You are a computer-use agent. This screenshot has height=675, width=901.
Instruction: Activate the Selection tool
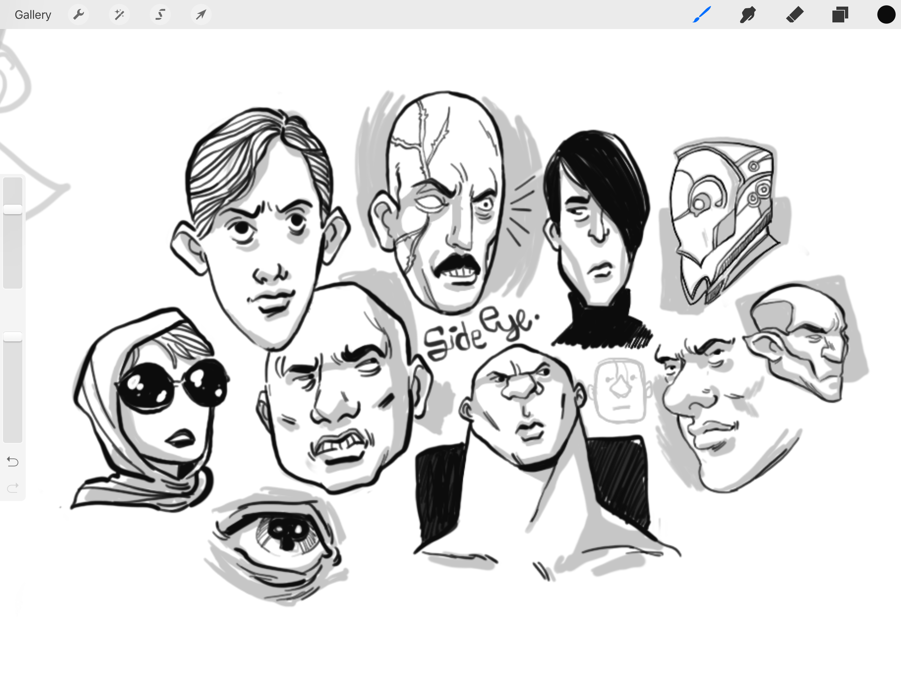pos(160,15)
